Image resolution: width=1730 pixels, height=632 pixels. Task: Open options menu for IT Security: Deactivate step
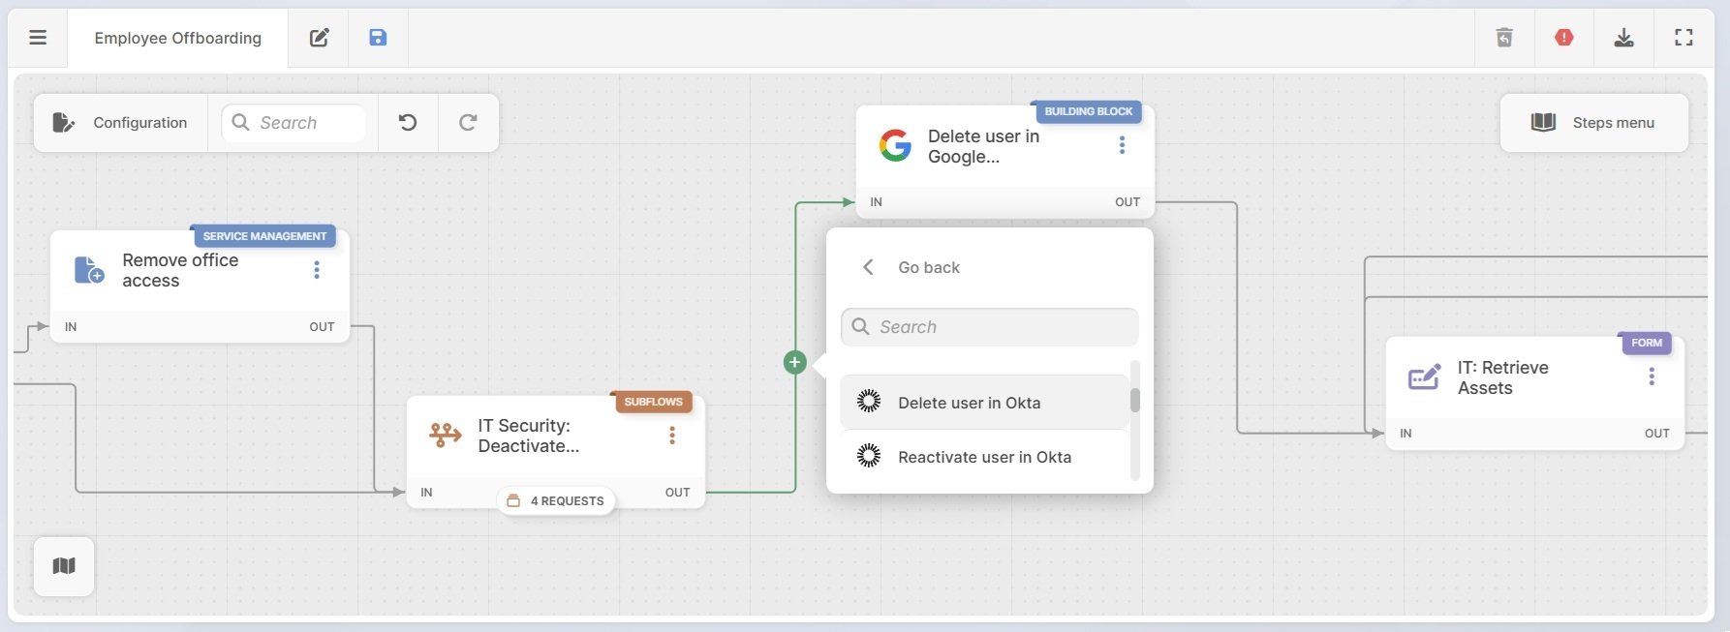coord(672,436)
